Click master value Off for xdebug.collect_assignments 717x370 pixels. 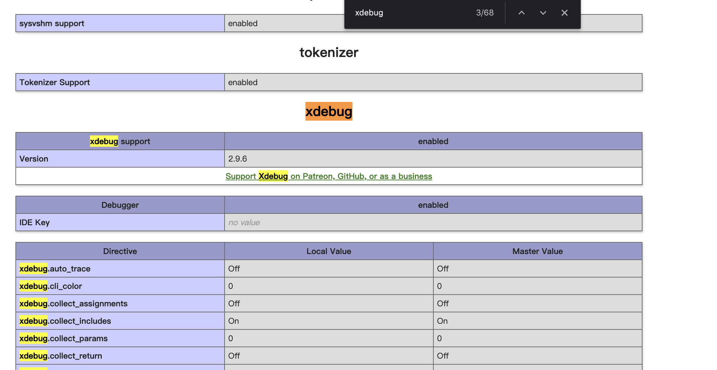tap(537, 304)
